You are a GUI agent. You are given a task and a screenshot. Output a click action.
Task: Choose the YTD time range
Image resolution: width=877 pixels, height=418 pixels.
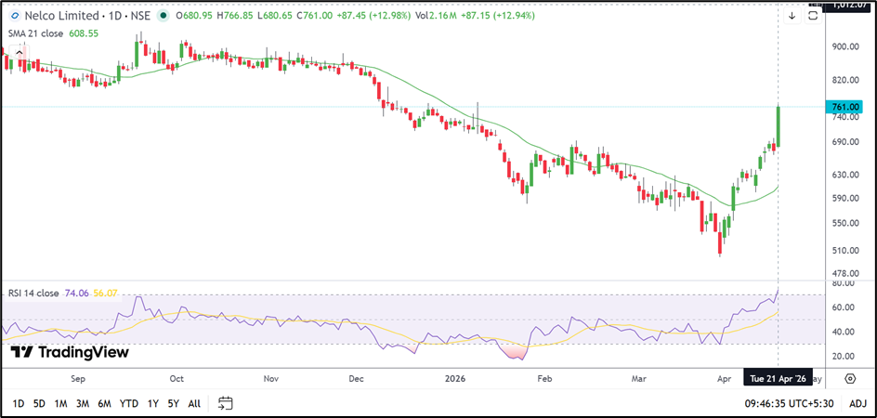[129, 403]
